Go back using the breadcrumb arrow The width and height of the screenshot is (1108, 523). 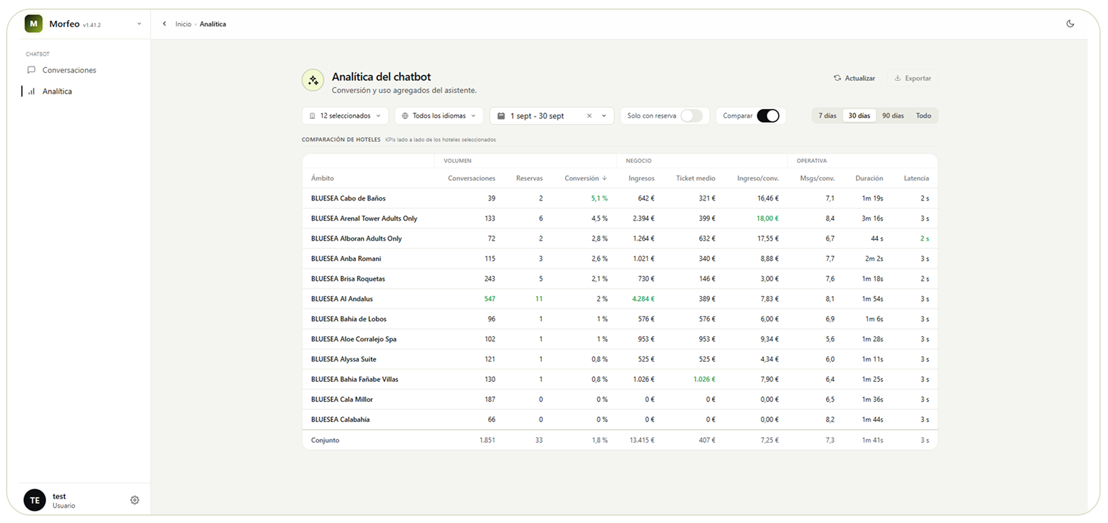tap(164, 24)
